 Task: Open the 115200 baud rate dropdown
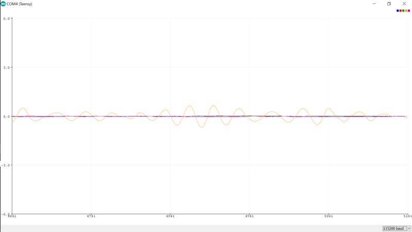tap(397, 228)
